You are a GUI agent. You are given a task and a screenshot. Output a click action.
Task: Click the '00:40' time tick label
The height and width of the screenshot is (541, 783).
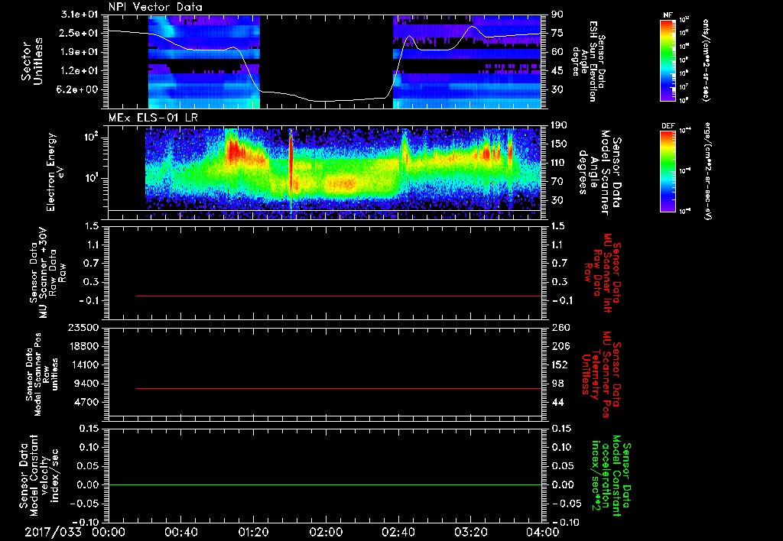[x=180, y=532]
